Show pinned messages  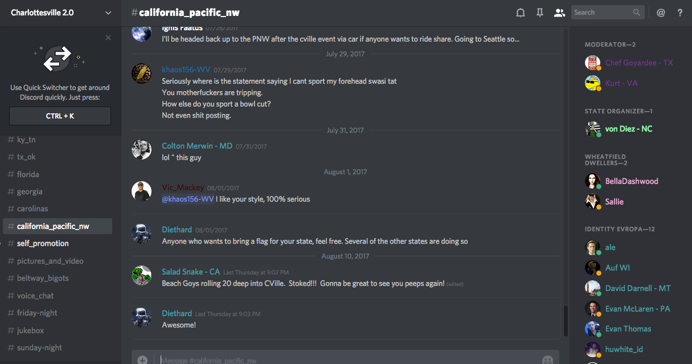click(539, 13)
